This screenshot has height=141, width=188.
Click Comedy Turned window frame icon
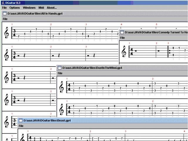(122, 32)
